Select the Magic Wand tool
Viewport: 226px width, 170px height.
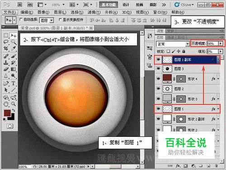(14, 42)
